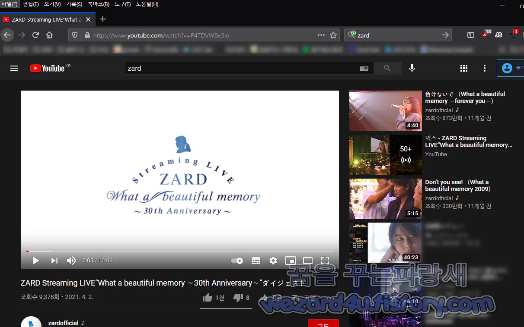Open tracking protection shield icon
The image size is (524, 327).
coord(75,35)
